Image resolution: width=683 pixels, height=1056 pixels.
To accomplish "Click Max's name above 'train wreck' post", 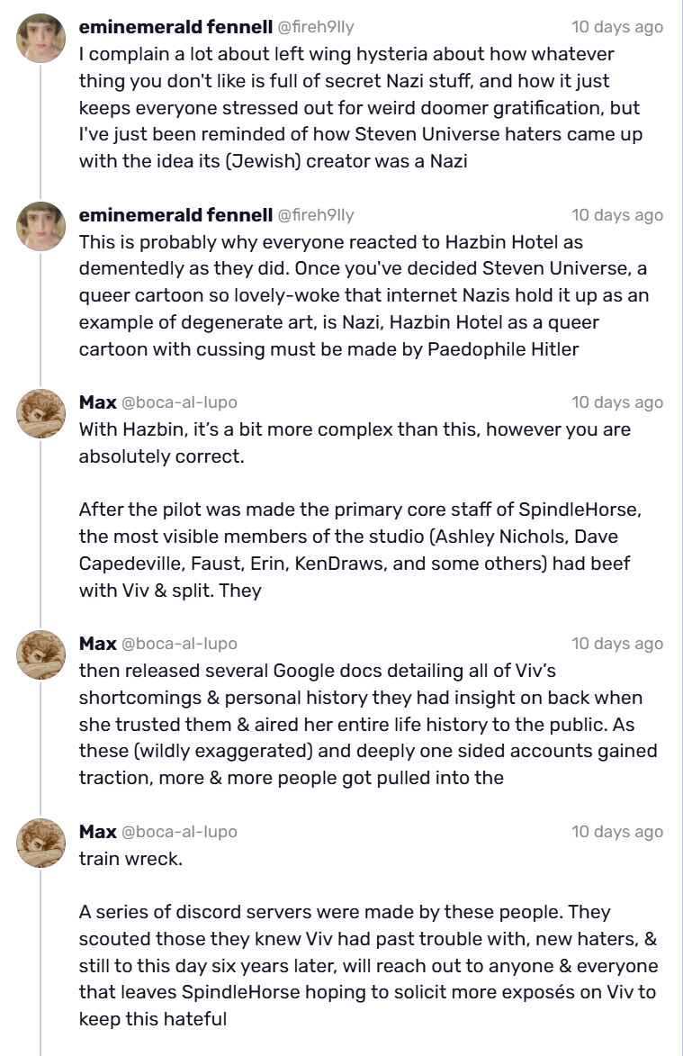I will click(x=97, y=831).
